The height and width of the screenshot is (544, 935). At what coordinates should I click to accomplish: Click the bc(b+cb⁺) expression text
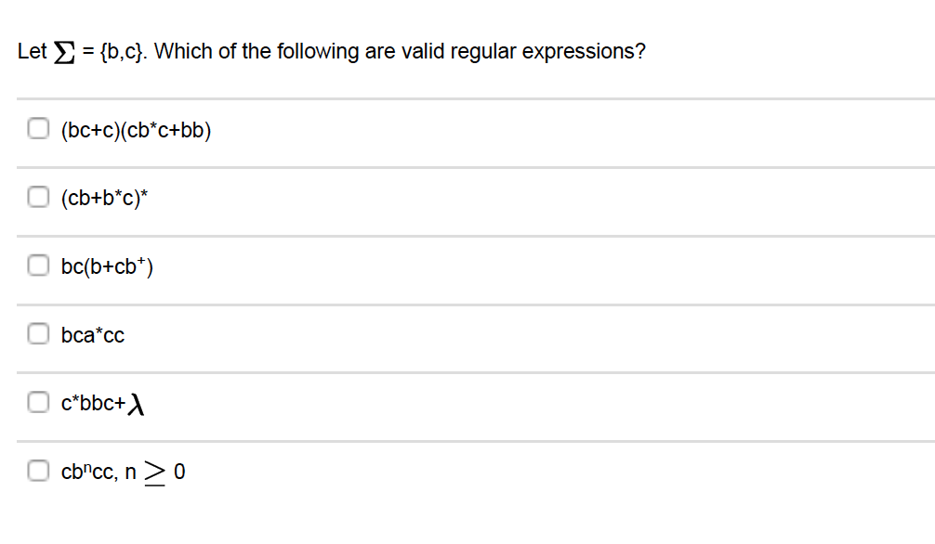107,266
